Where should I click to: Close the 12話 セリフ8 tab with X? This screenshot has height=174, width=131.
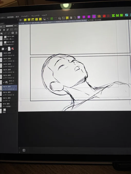coord(89,20)
